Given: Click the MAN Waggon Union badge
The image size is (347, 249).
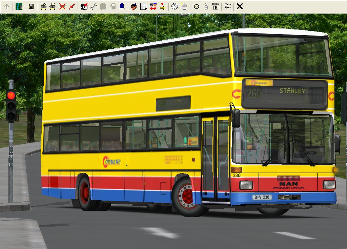Looking at the screenshot, I should pyautogui.click(x=288, y=185).
